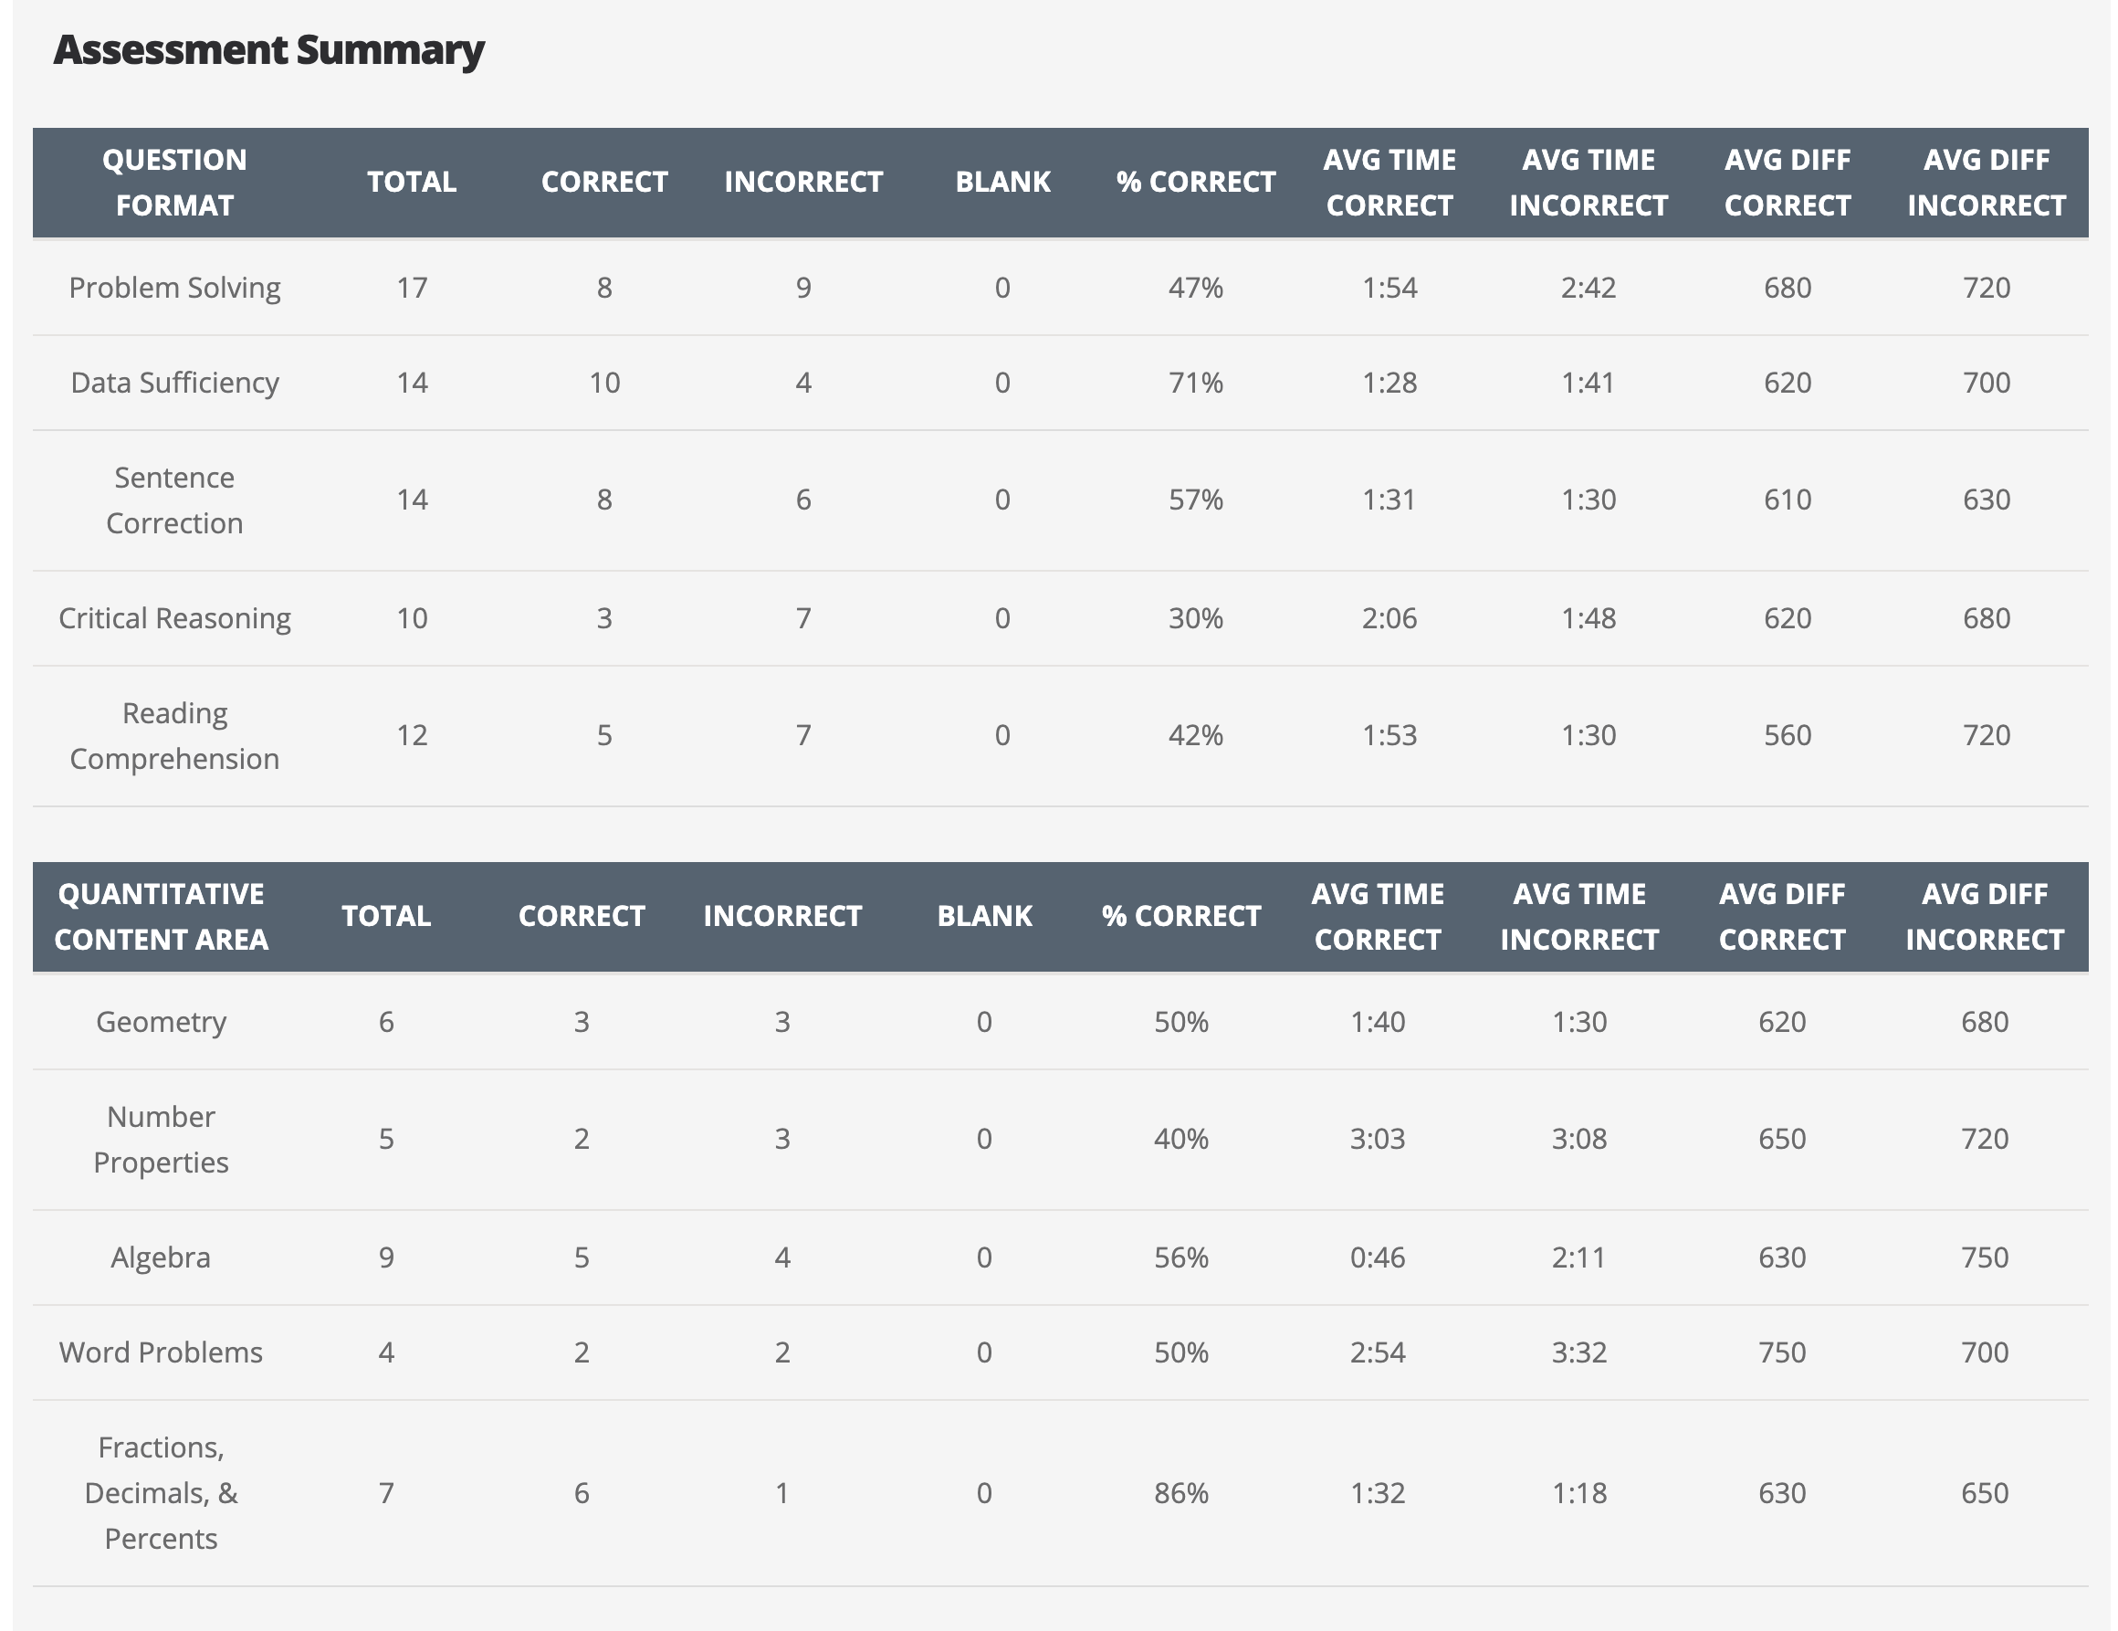Click the % CORRECT header in first table
The width and height of the screenshot is (2118, 1631).
1195,183
